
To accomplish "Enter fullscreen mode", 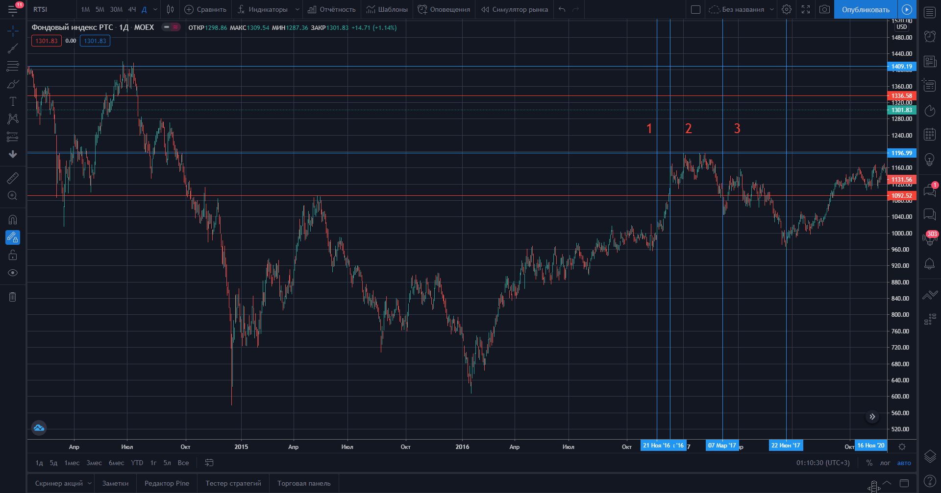I will click(x=806, y=9).
